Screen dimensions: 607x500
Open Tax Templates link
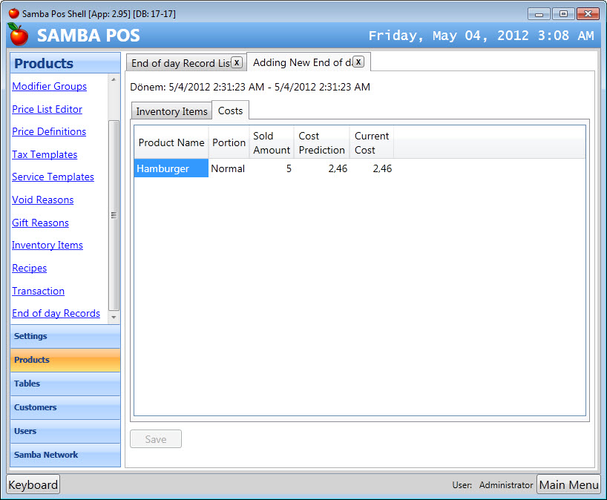45,154
